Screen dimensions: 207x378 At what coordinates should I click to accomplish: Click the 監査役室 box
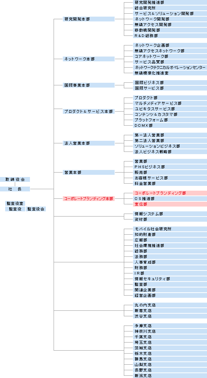pyautogui.click(x=15, y=204)
